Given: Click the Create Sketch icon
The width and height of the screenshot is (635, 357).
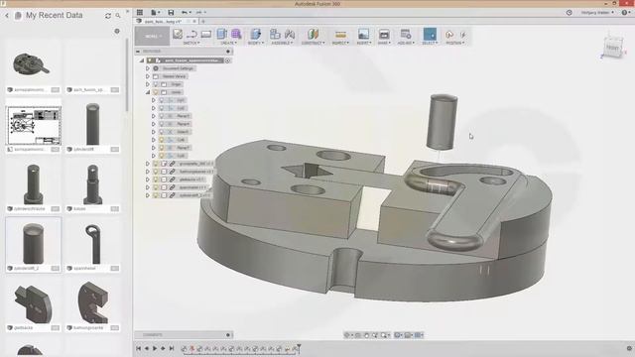Looking at the screenshot, I should 178,34.
